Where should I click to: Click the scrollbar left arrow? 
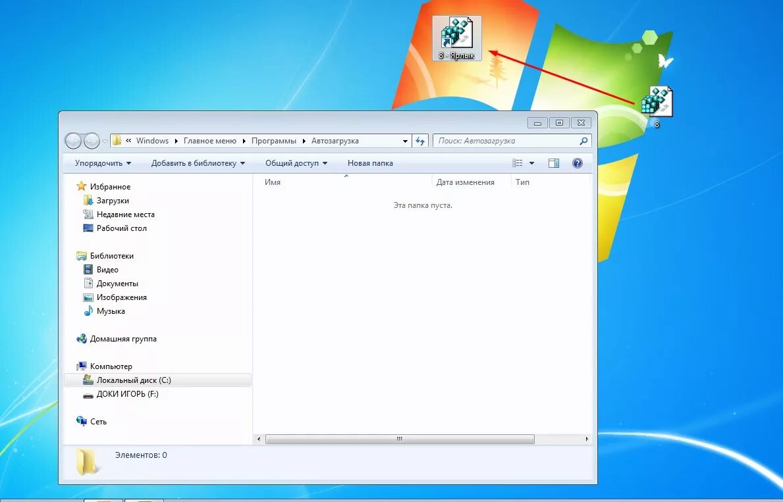(x=259, y=439)
